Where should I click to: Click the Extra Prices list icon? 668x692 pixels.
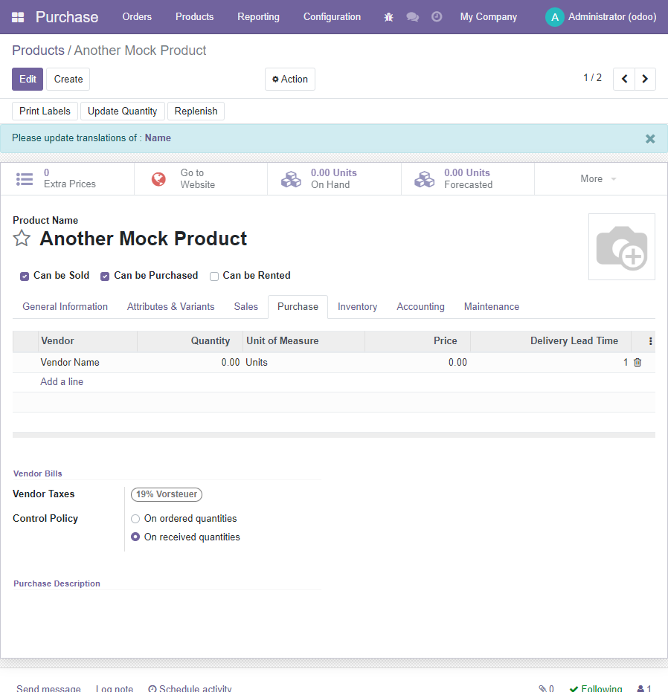(25, 178)
